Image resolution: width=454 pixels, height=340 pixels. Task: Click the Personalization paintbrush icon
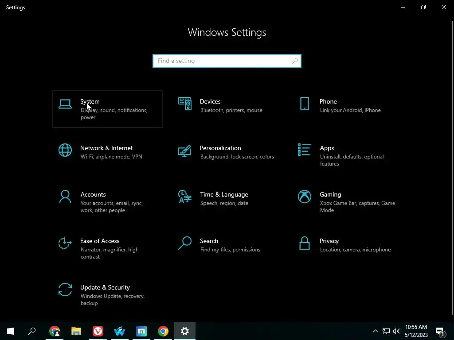[x=185, y=151]
